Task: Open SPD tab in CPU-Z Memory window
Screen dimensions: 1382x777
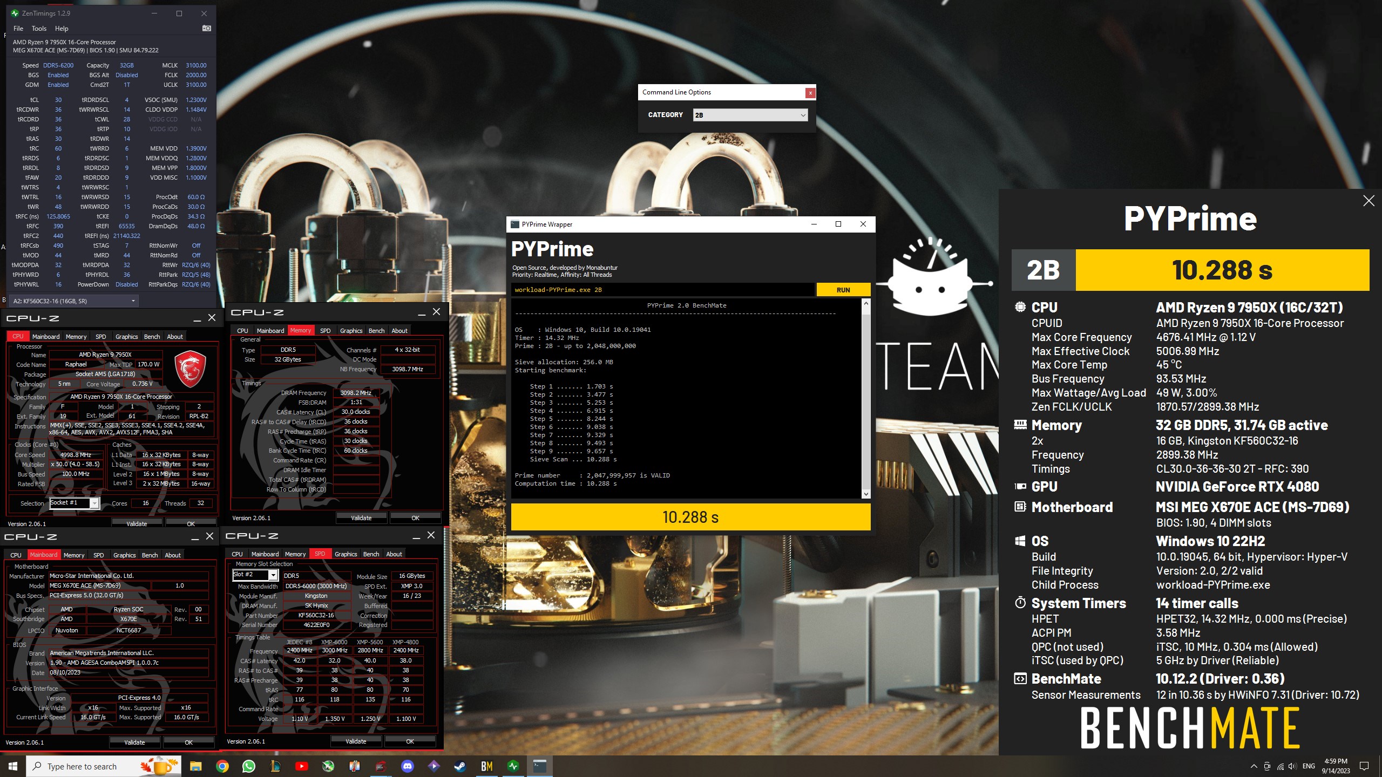Action: (325, 331)
